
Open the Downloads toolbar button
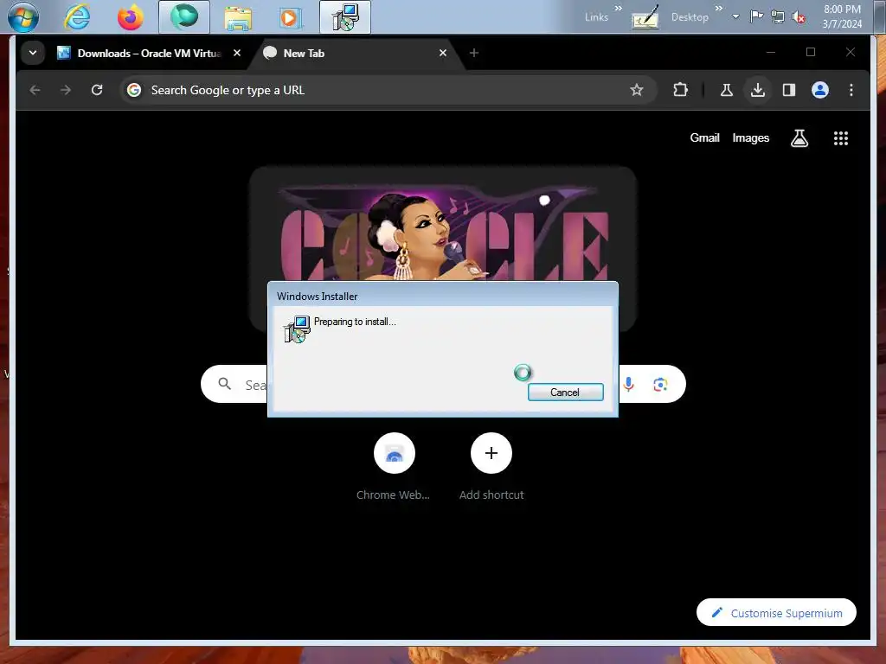(758, 90)
